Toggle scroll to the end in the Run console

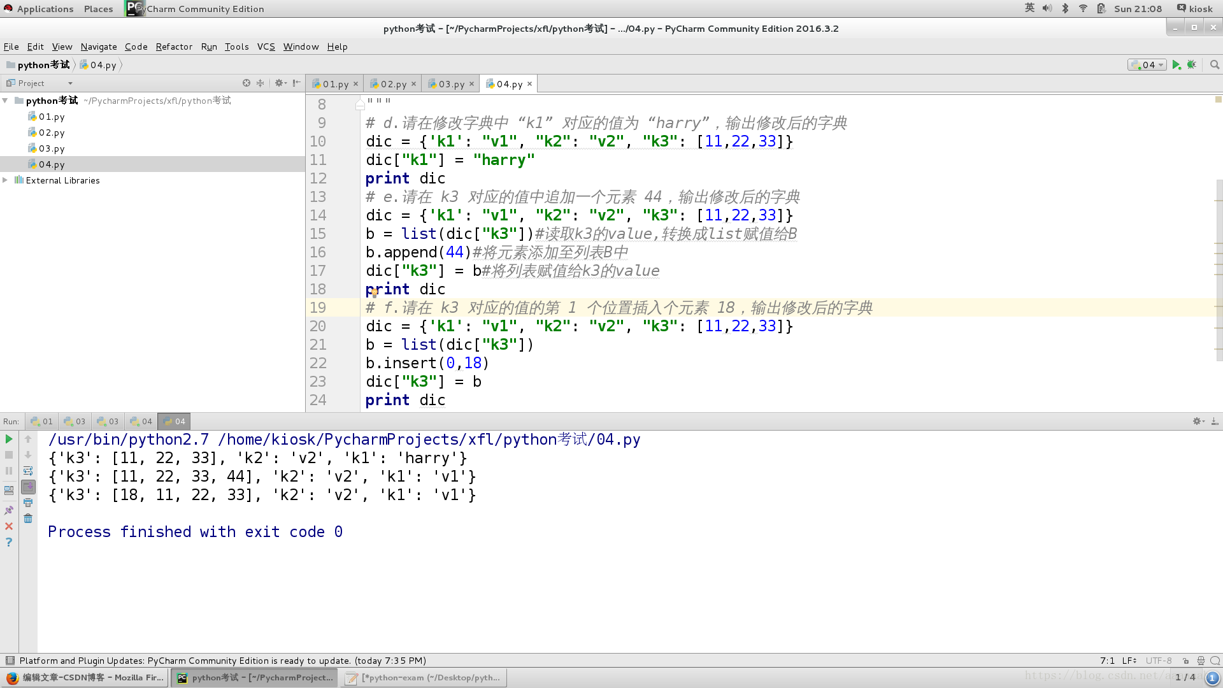28,487
